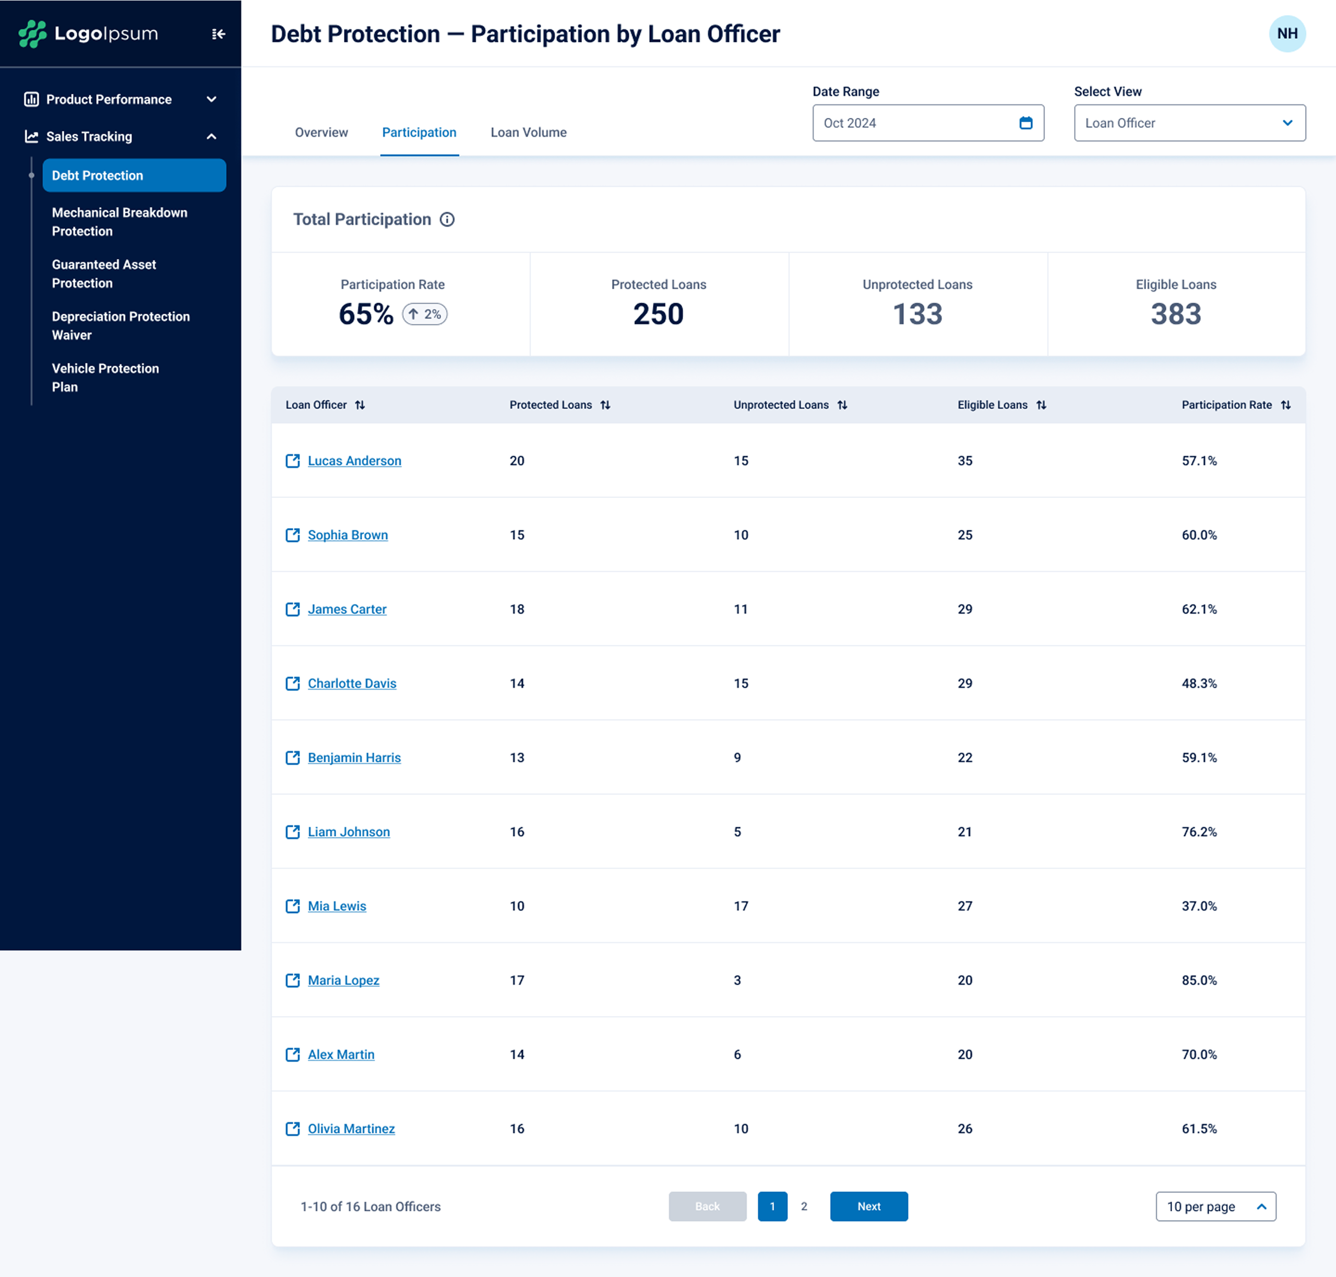The width and height of the screenshot is (1336, 1277).
Task: Sort by Loan Officer column
Action: [x=360, y=405]
